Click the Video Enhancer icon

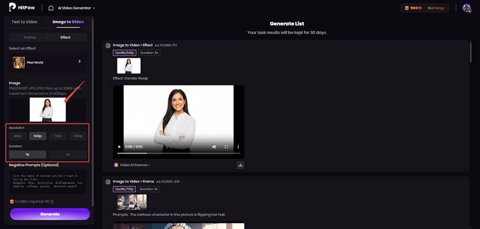tap(116, 165)
